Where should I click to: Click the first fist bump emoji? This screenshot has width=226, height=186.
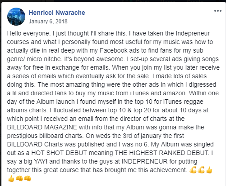coord(19,178)
